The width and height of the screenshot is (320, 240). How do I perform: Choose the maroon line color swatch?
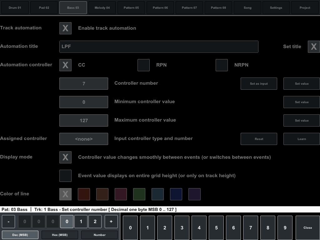(x=121, y=194)
